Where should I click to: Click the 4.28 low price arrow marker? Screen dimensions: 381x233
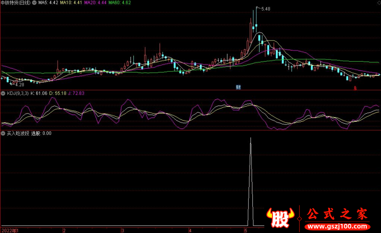(x=18, y=84)
